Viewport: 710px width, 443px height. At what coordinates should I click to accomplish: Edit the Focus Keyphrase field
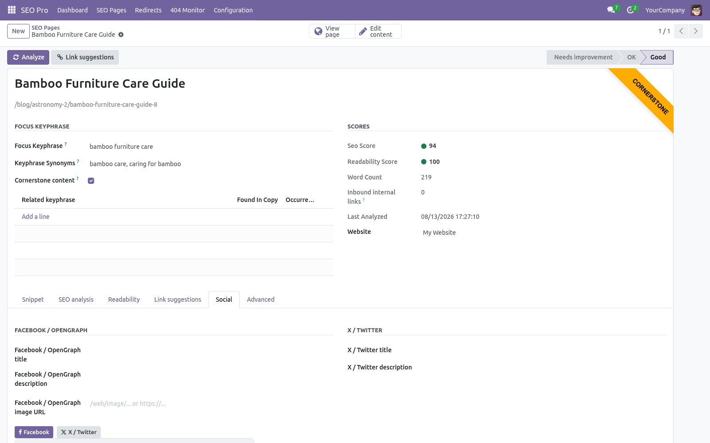pos(211,147)
